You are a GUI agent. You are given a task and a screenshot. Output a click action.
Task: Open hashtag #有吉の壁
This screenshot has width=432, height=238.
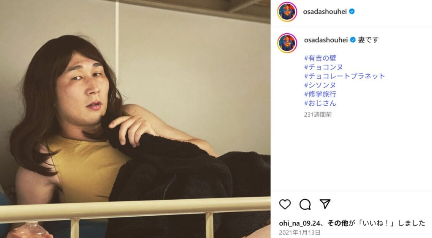coord(320,58)
